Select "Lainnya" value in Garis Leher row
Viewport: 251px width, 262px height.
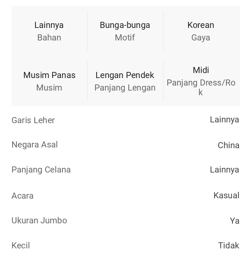click(x=224, y=120)
